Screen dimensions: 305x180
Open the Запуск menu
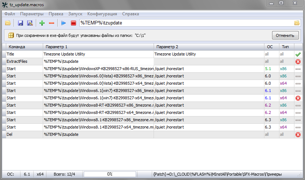click(75, 14)
